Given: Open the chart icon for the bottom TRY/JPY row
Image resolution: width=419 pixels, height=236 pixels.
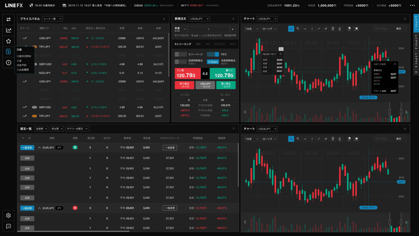Looking at the screenshot, I should (25, 116).
